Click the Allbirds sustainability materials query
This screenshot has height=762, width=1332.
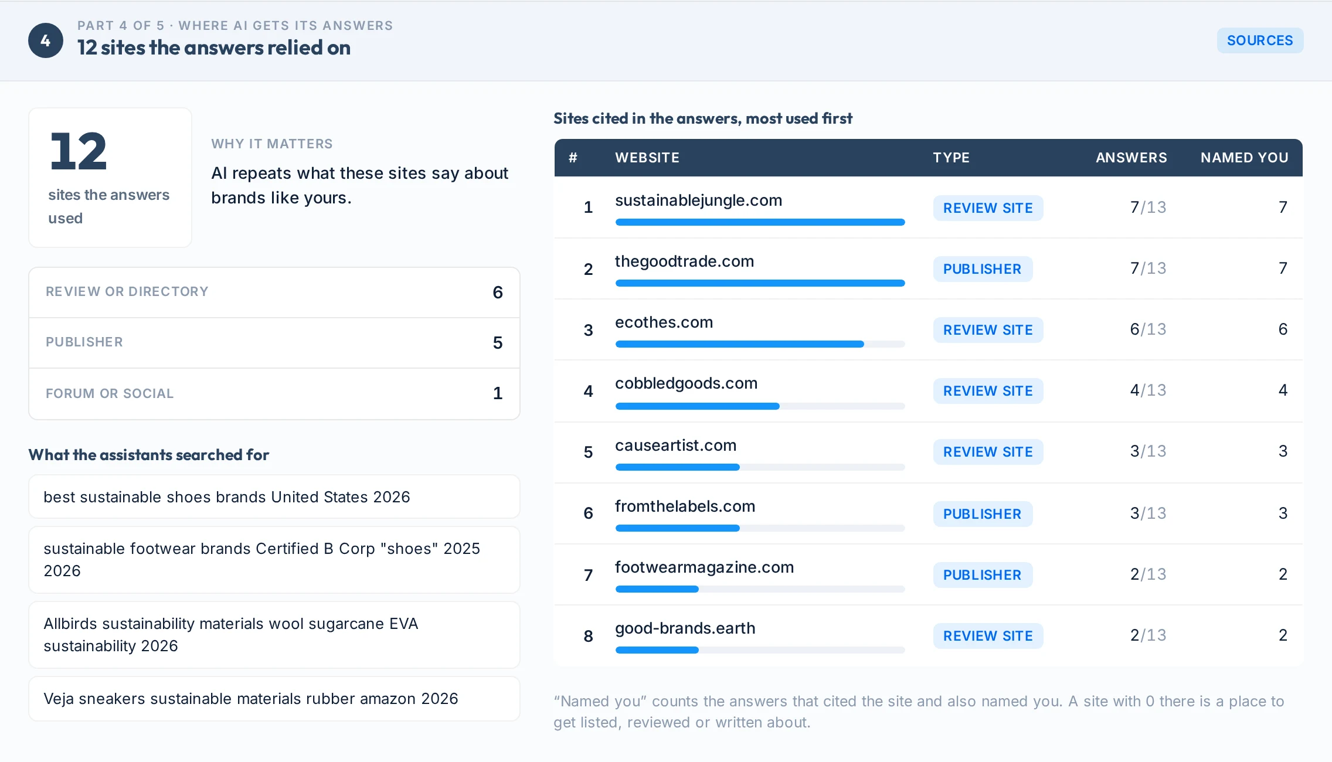[274, 635]
